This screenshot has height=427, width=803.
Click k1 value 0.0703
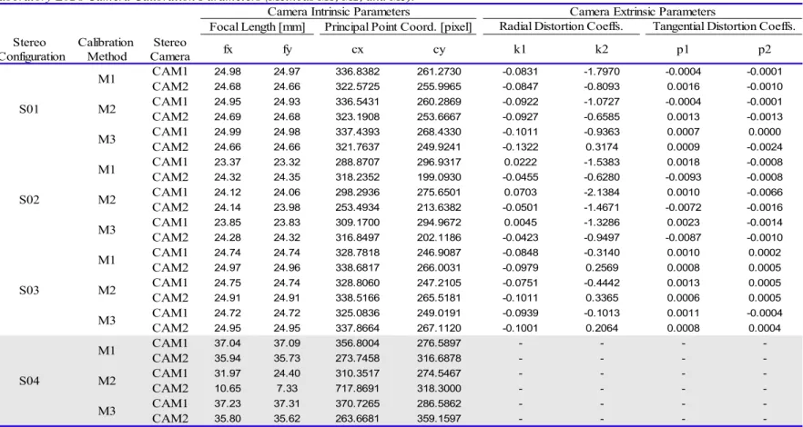[521, 192]
